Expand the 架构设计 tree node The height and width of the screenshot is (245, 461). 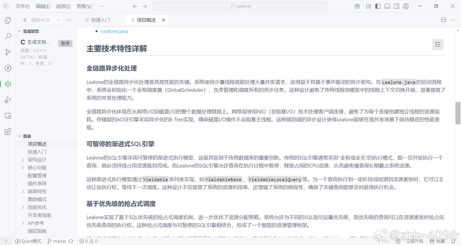coord(23,160)
